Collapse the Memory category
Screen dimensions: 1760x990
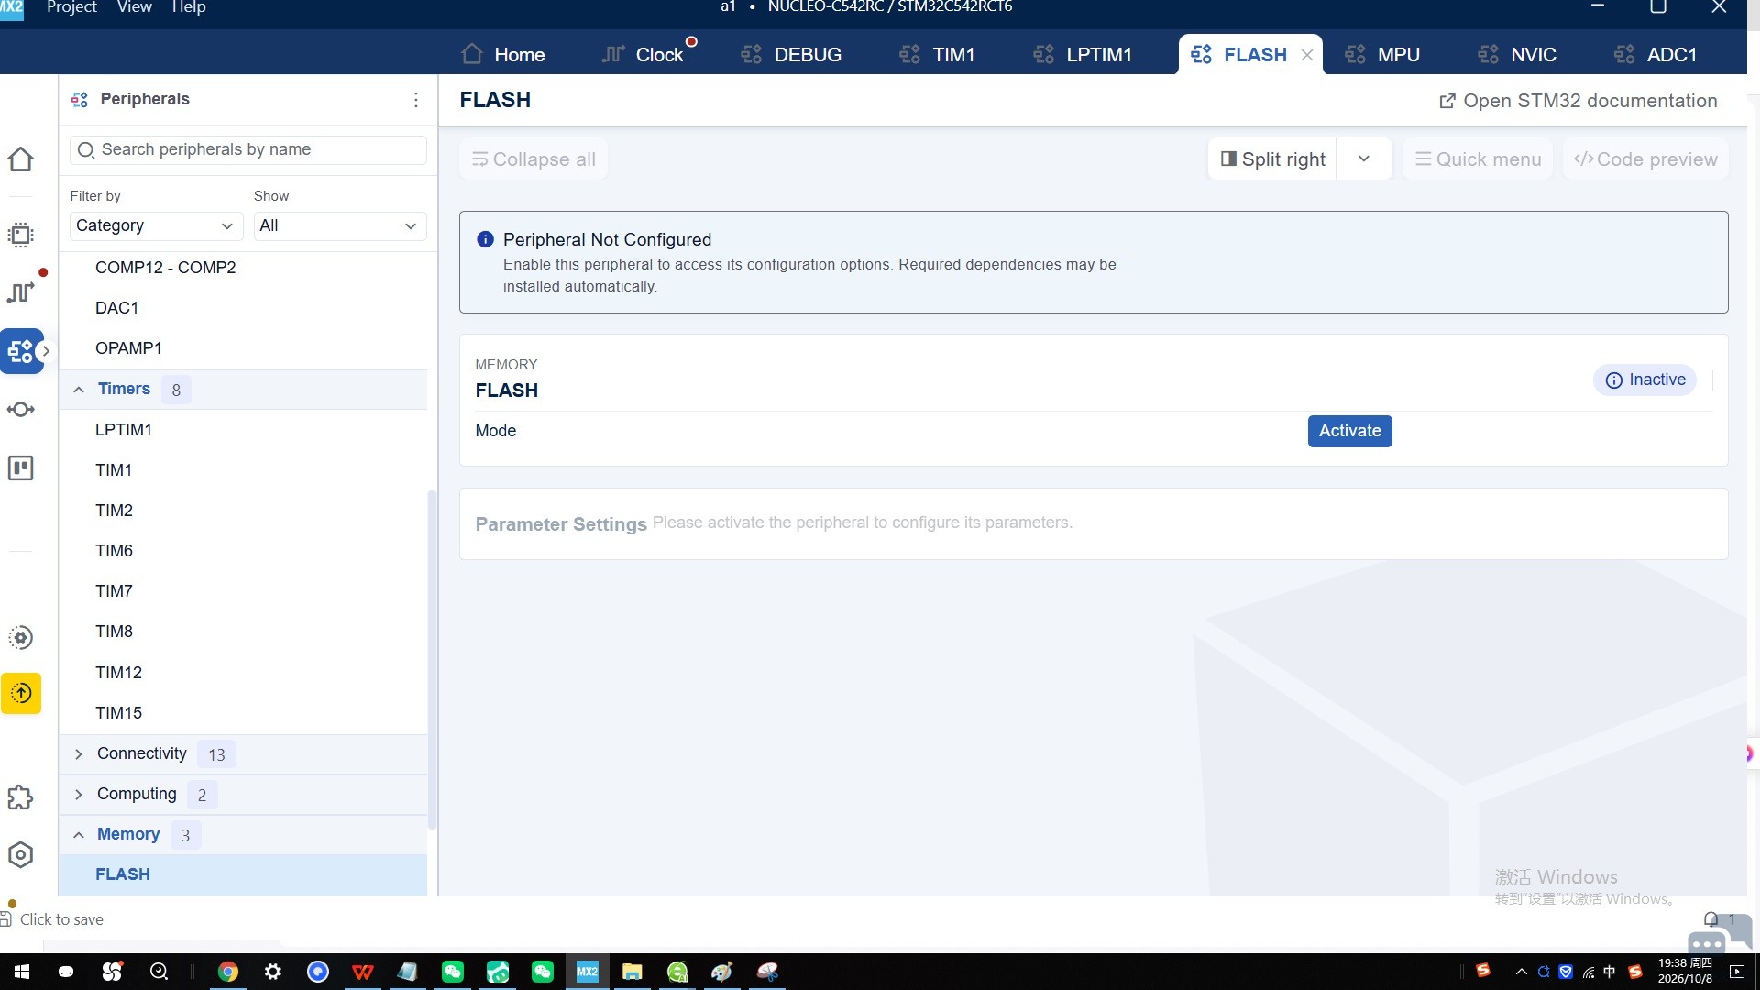(79, 835)
